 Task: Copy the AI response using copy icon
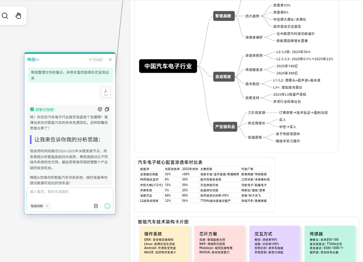click(x=107, y=109)
